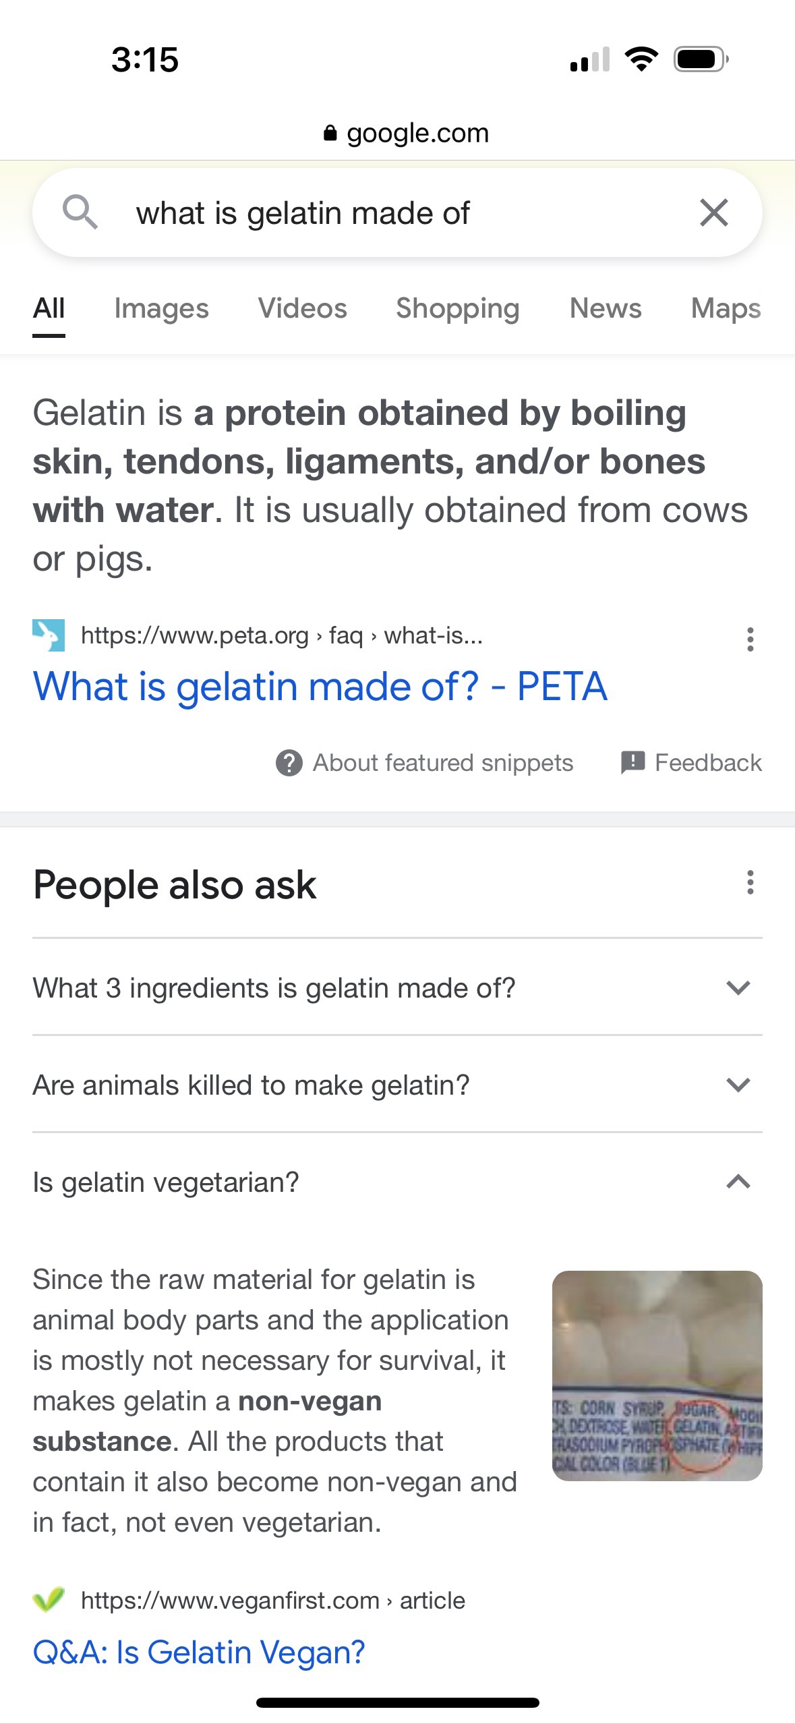Image resolution: width=795 pixels, height=1724 pixels.
Task: Open the PETA result options menu
Action: 750,639
